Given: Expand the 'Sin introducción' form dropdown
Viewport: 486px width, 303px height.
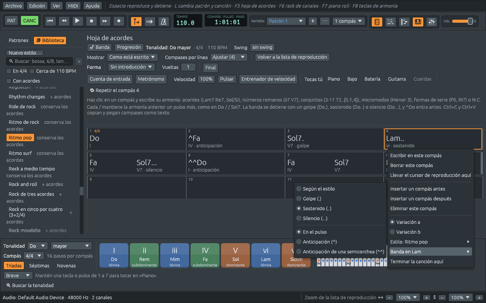Looking at the screenshot, I should [131, 67].
